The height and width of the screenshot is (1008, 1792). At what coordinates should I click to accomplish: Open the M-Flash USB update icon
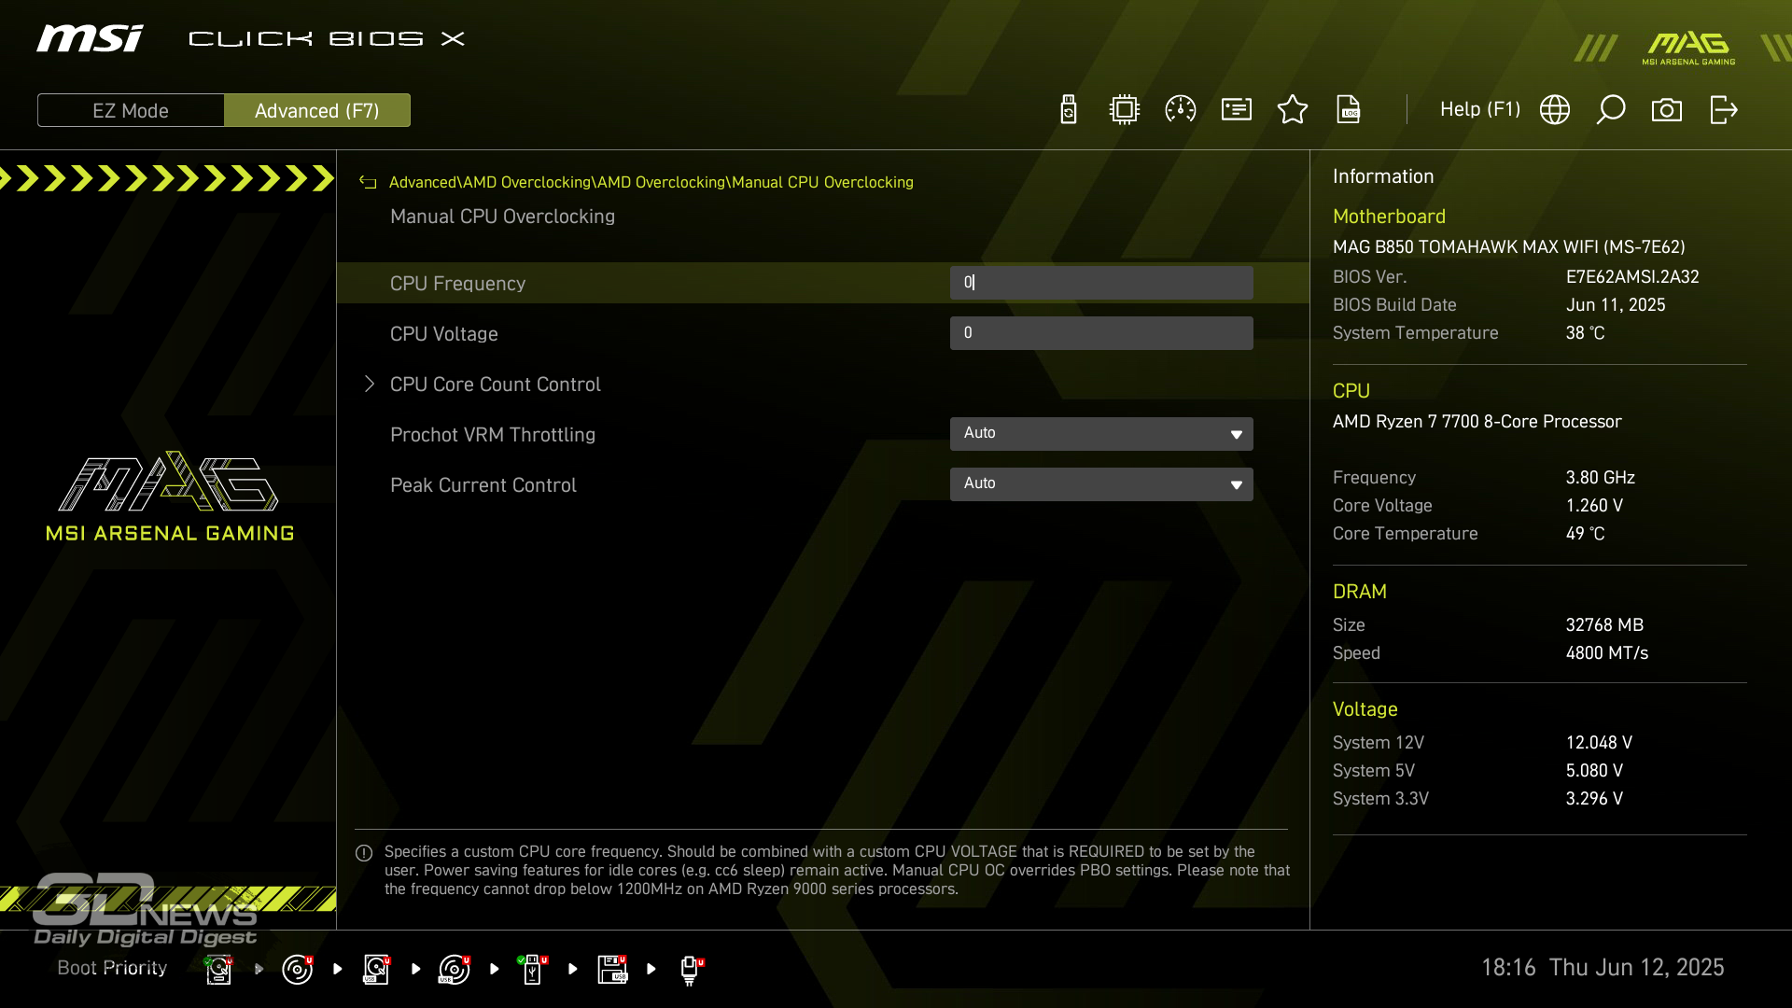point(1069,110)
